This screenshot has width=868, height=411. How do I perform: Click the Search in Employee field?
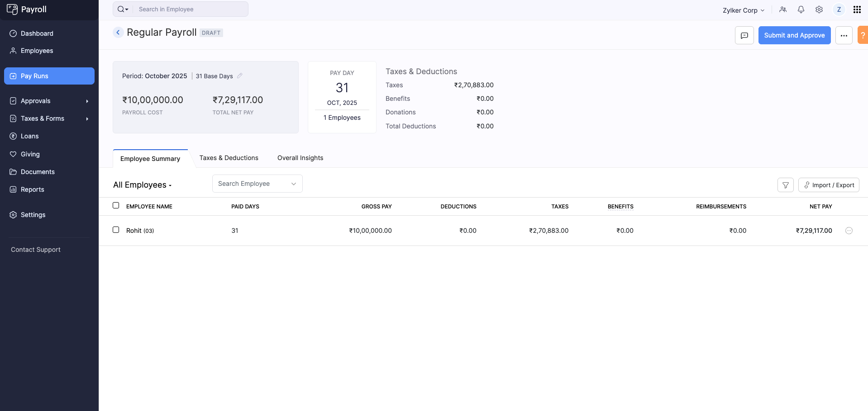(x=190, y=9)
